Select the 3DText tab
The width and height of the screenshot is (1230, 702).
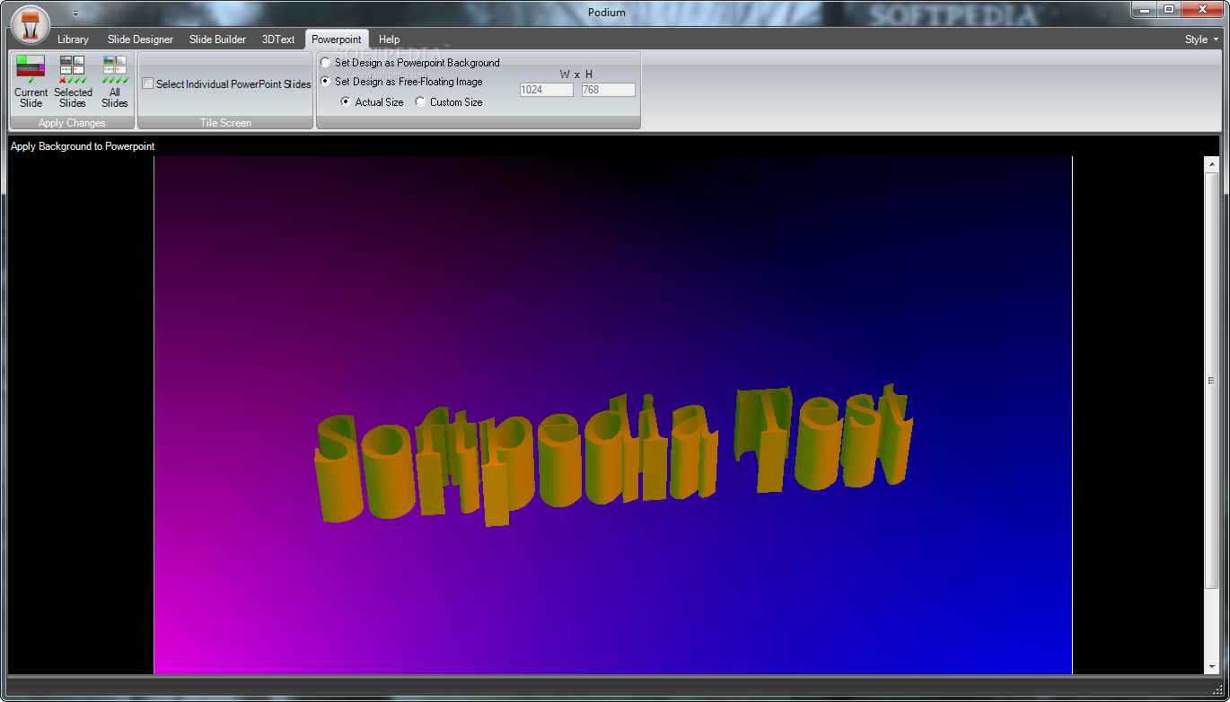278,39
